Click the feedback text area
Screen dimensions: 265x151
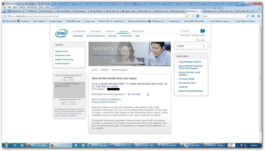(69, 90)
